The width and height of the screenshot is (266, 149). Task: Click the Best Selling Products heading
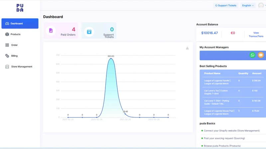coord(213,66)
